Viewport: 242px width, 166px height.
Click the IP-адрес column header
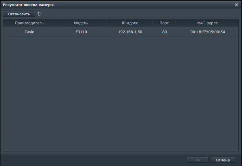pyautogui.click(x=130, y=23)
